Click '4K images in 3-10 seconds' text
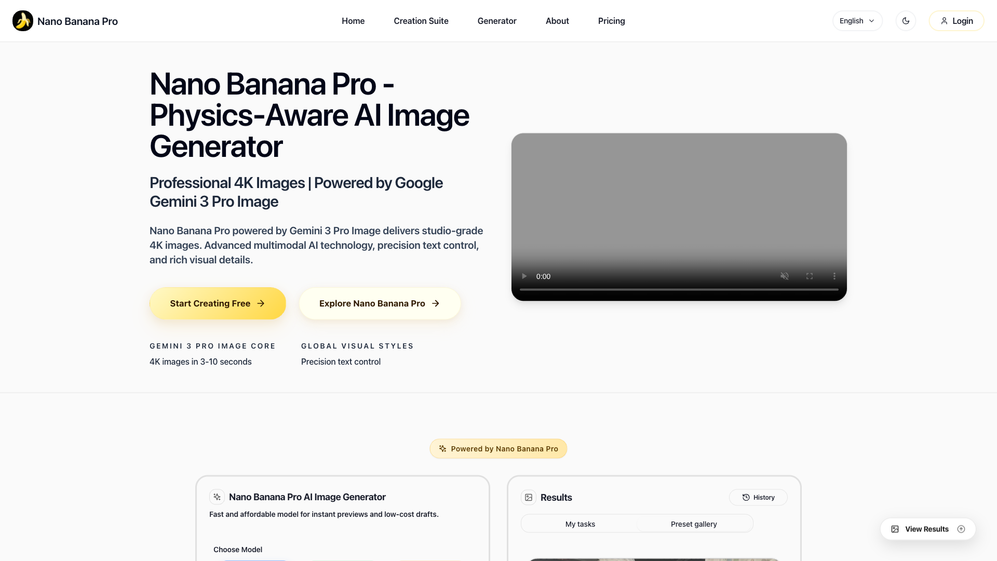Screen dimensions: 997x561 tap(200, 362)
